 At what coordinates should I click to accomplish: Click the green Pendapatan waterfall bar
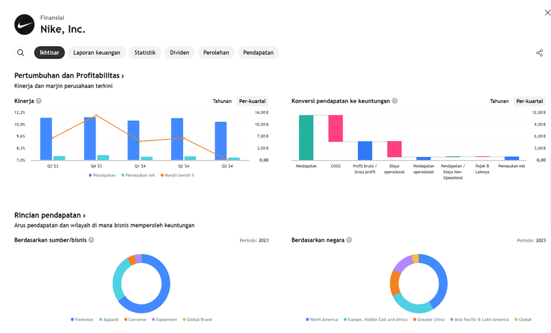coord(306,137)
